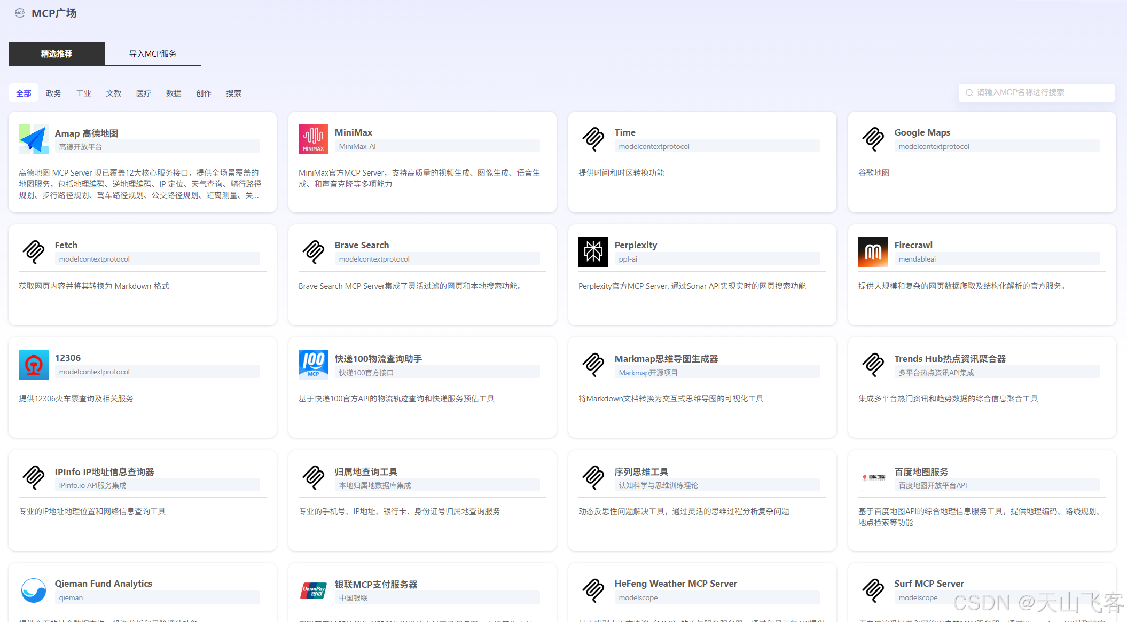Open the Perplexity card title

(x=636, y=245)
